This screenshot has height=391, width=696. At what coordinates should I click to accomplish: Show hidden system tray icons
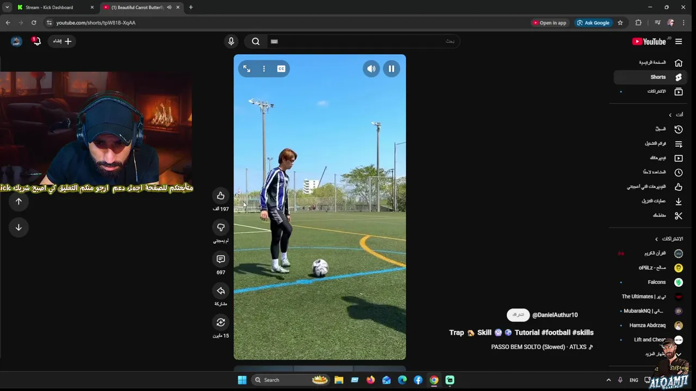coord(608,380)
